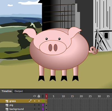
Task: Click frame 20 on the timeline ruler
Action: pyautogui.click(x=81, y=96)
